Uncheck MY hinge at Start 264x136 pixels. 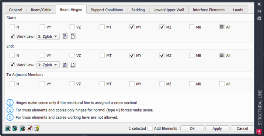point(132,27)
